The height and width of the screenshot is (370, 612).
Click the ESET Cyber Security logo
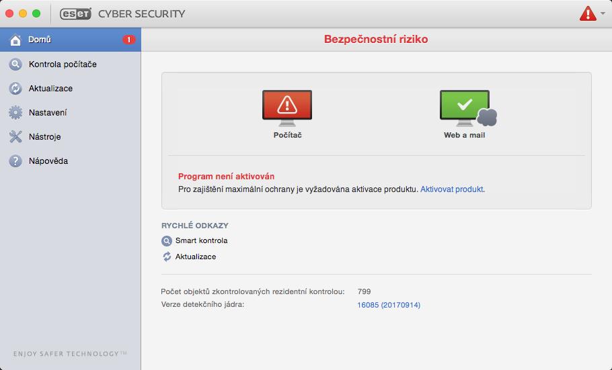pyautogui.click(x=122, y=13)
